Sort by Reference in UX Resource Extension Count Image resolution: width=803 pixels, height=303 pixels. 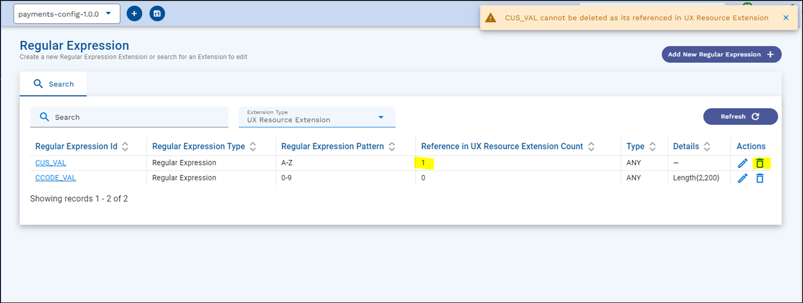pyautogui.click(x=591, y=147)
